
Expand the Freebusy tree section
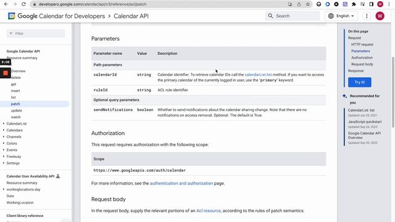coord(4,156)
